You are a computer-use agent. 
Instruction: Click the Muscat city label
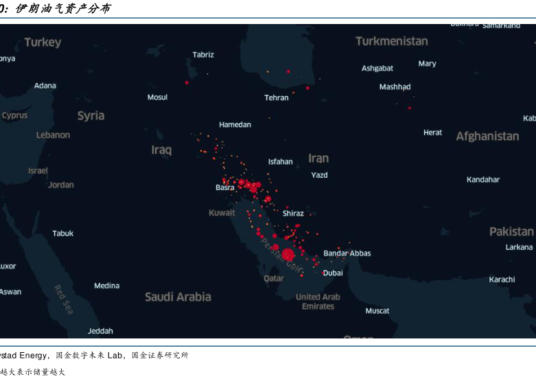[x=377, y=311]
